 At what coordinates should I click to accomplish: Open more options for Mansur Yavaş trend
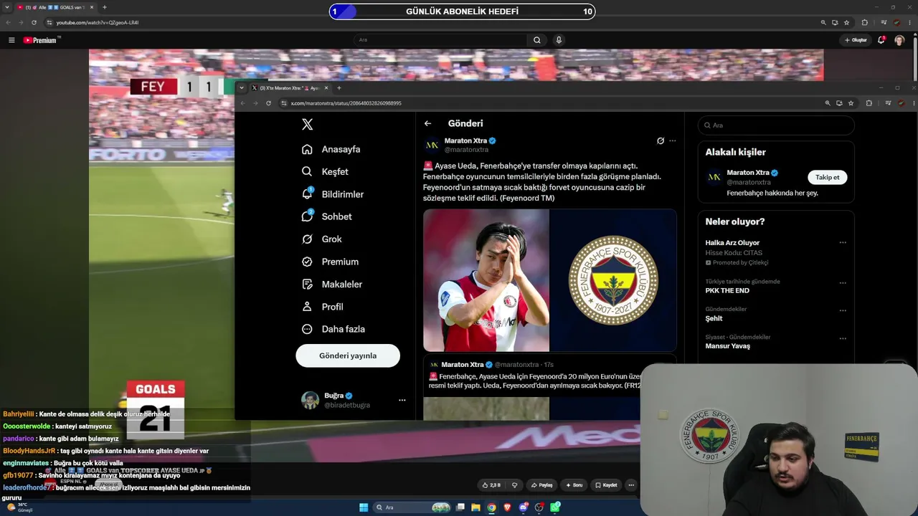pyautogui.click(x=843, y=338)
